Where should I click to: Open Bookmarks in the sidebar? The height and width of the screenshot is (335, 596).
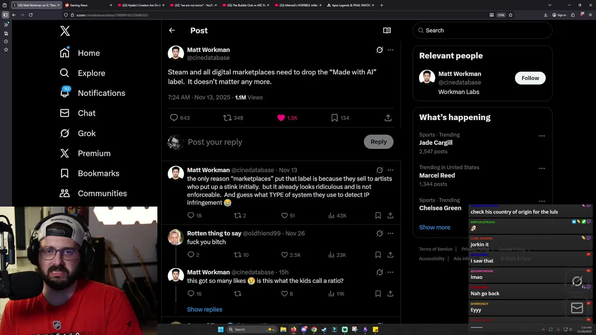pos(89,173)
